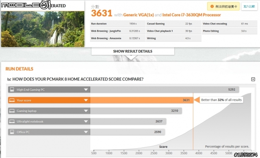Open the Generic VGA(1x) link
The image size is (260, 158).
click(139, 15)
